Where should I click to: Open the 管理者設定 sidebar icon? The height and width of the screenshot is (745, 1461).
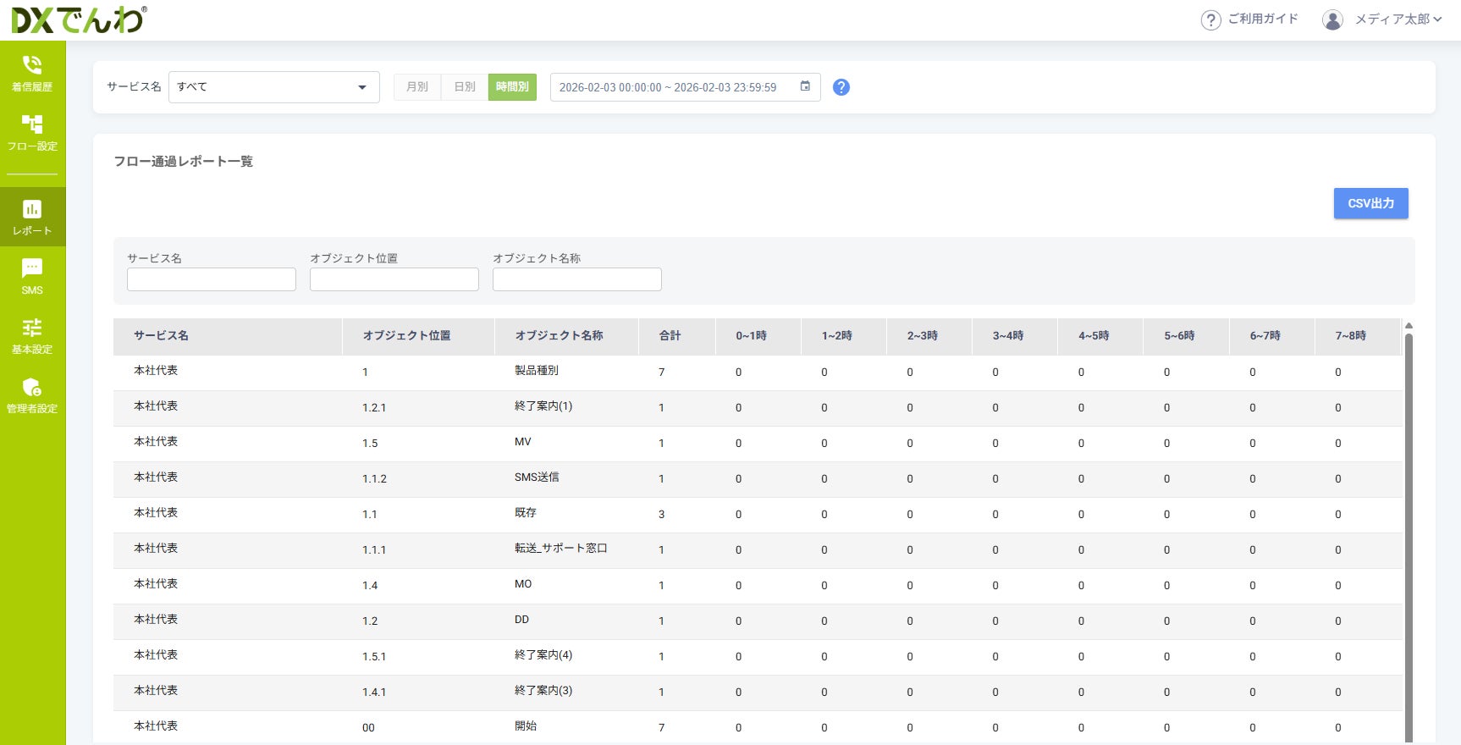32,395
